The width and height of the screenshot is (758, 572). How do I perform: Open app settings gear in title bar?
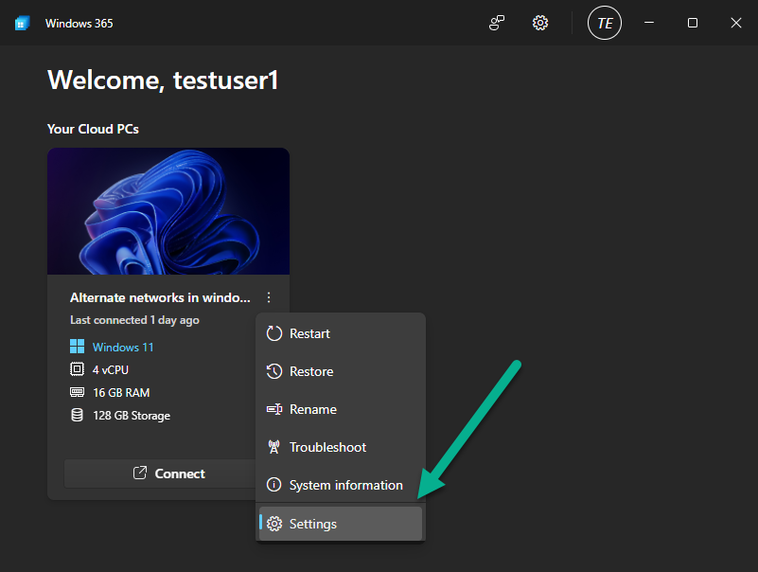pyautogui.click(x=540, y=23)
